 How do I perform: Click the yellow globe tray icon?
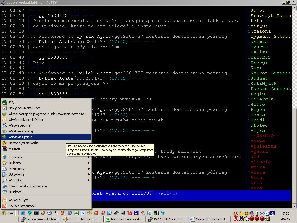click(x=247, y=213)
